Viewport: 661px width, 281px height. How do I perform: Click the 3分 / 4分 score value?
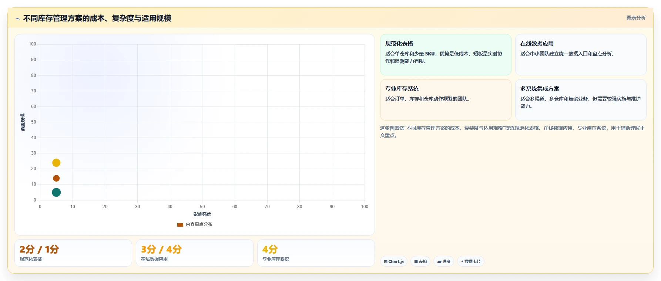[x=161, y=249]
